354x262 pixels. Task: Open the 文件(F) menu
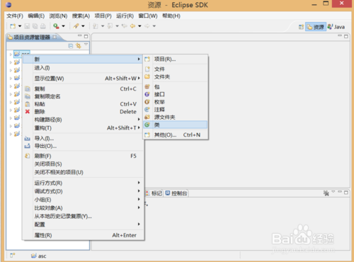click(x=15, y=16)
